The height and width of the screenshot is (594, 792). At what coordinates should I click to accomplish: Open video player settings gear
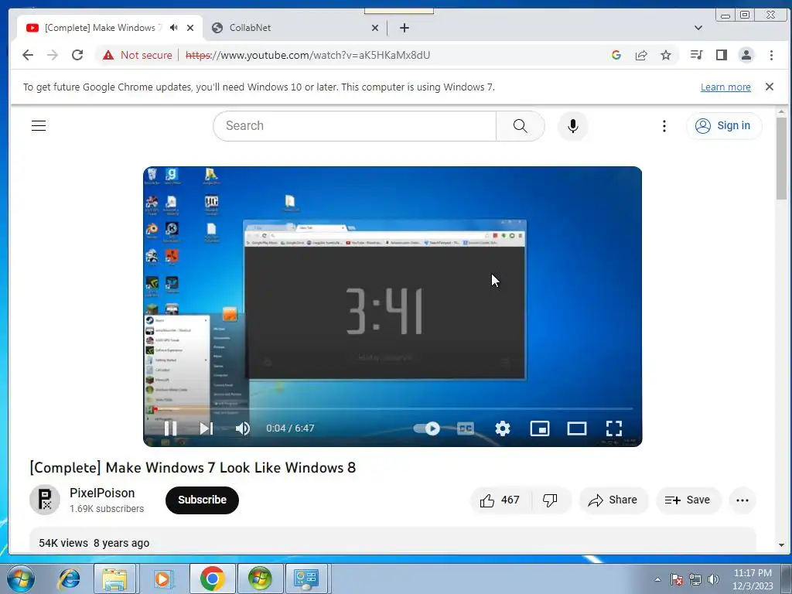coord(503,428)
